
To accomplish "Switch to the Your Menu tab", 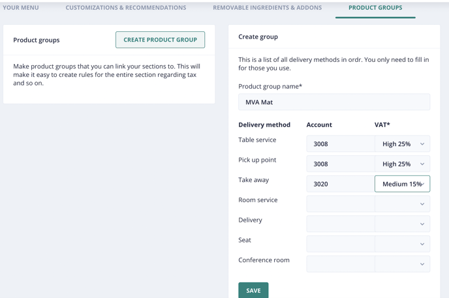I will point(21,8).
